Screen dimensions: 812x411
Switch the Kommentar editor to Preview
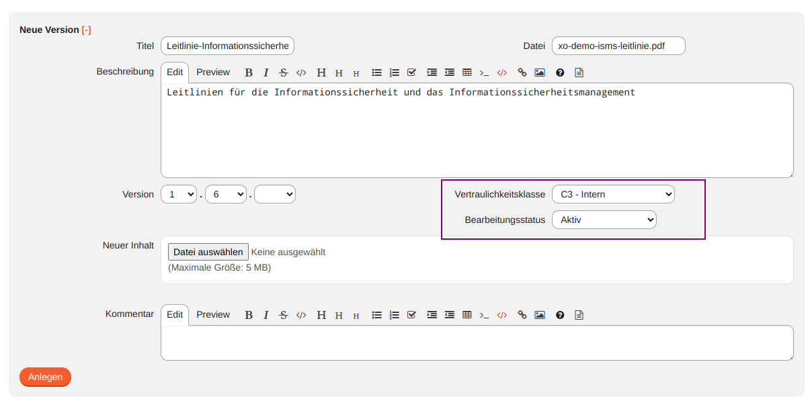point(213,314)
